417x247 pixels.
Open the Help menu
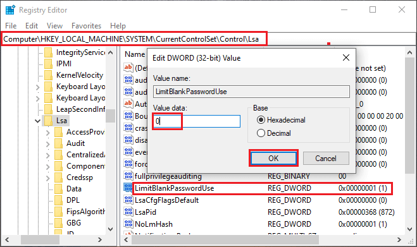(x=118, y=26)
